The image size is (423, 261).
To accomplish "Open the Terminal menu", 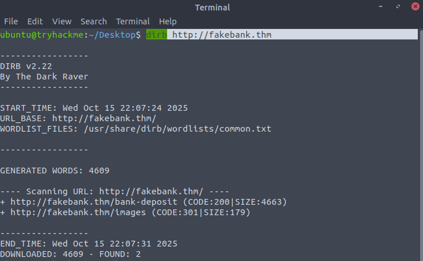I will [132, 21].
